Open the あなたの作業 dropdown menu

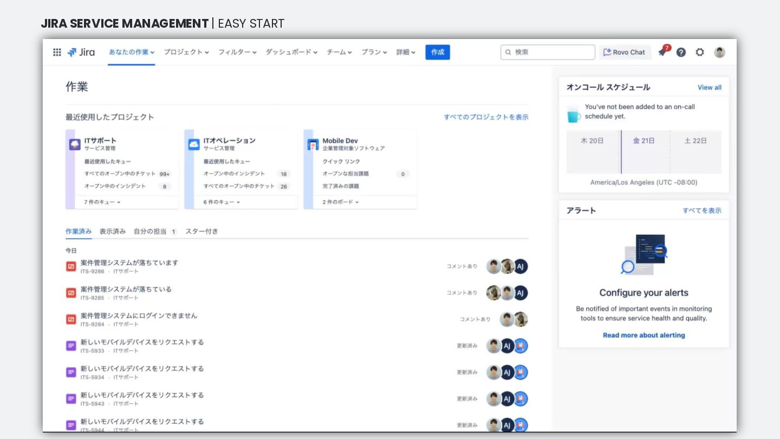click(x=132, y=52)
